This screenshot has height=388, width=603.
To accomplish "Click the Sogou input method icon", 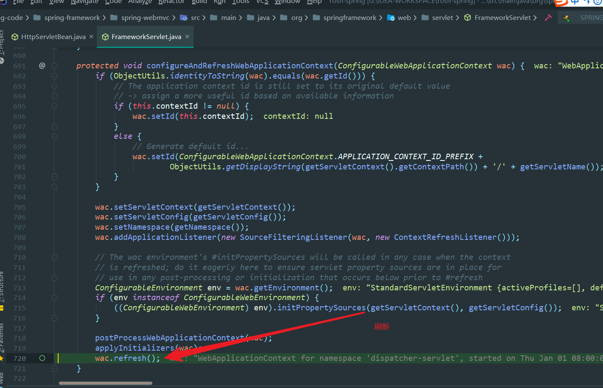I will [x=561, y=3].
